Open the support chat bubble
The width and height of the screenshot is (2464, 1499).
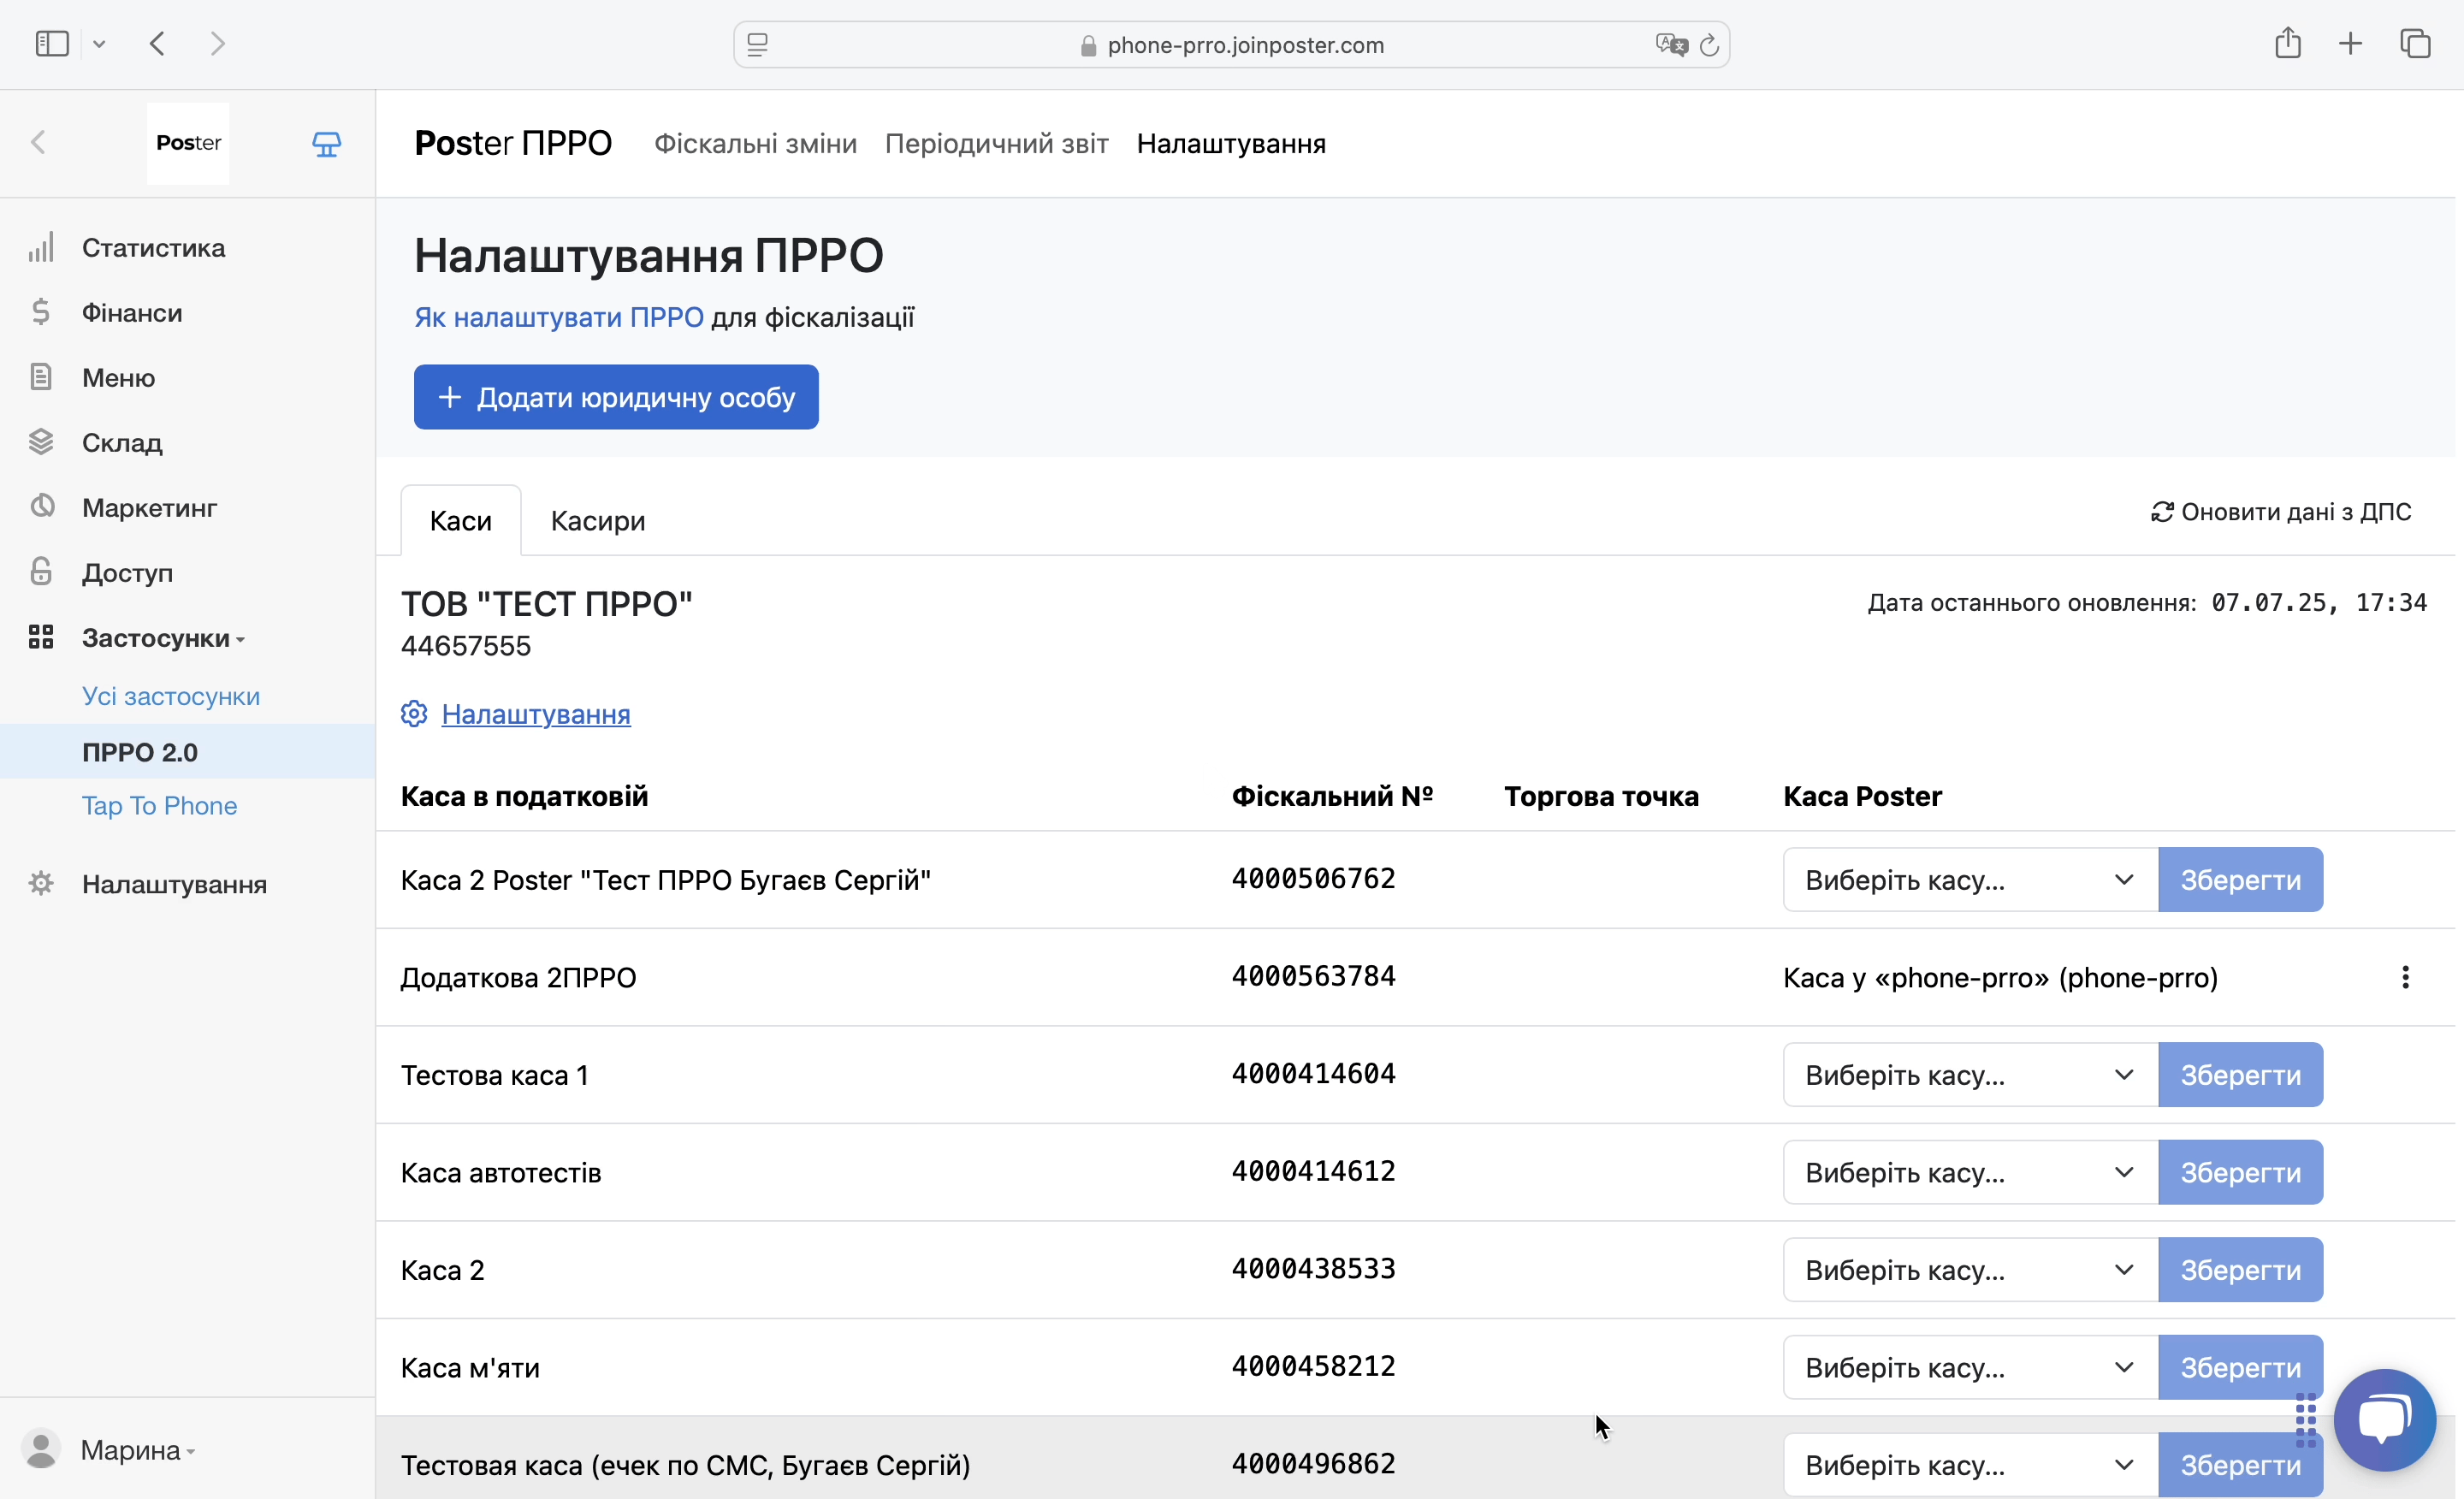(2385, 1420)
